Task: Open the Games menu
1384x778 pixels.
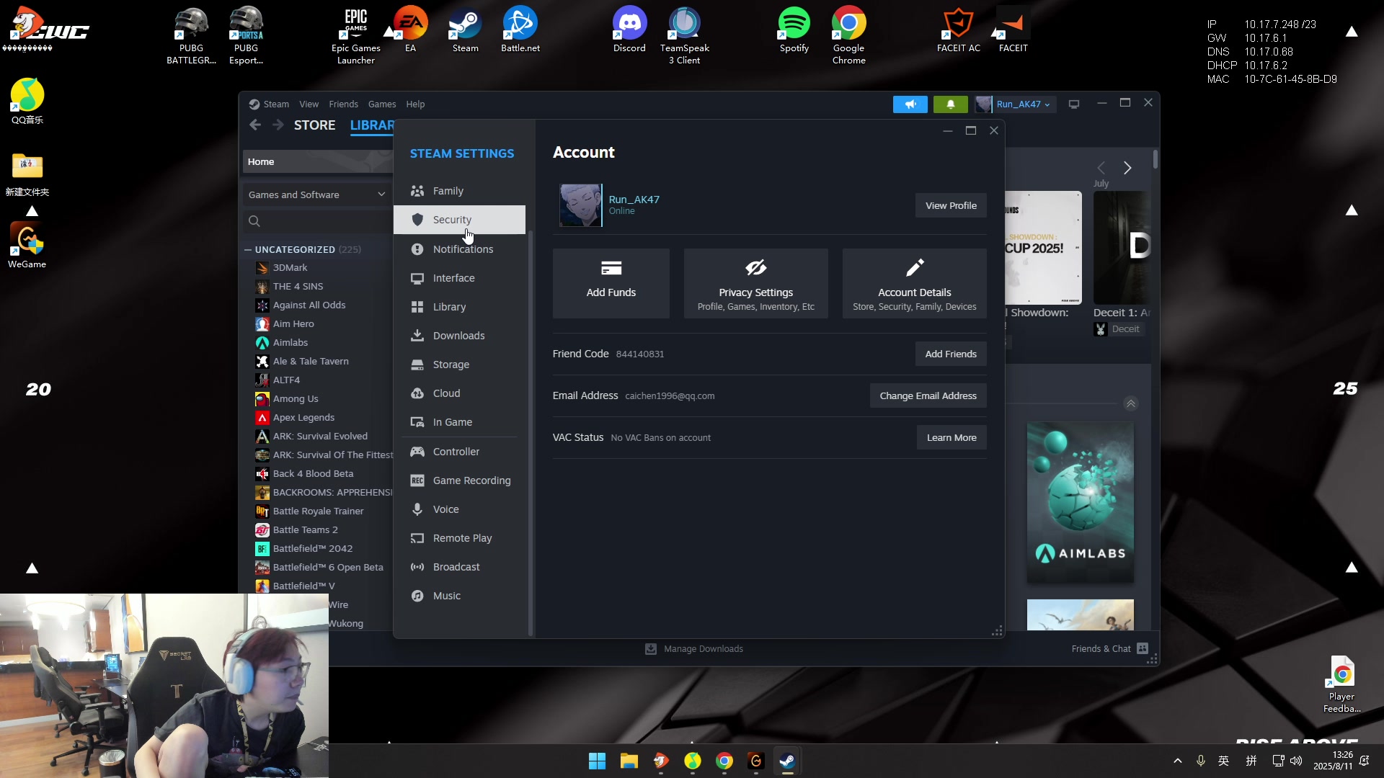Action: click(382, 104)
